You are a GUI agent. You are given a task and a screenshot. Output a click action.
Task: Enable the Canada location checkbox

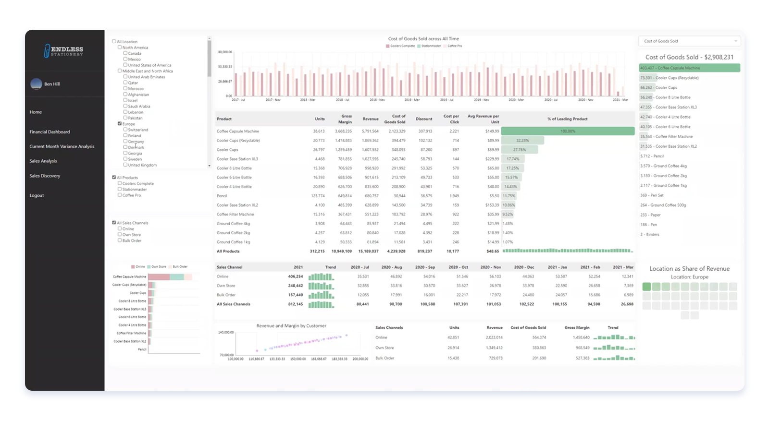tap(124, 53)
